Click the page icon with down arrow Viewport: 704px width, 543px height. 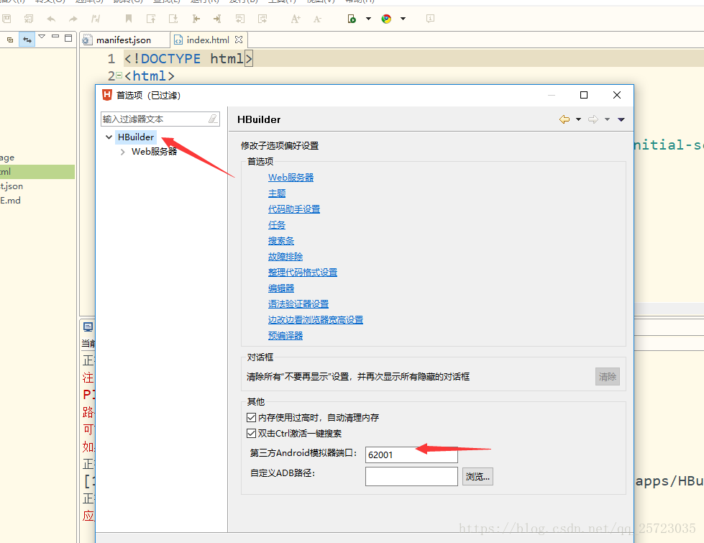[173, 19]
